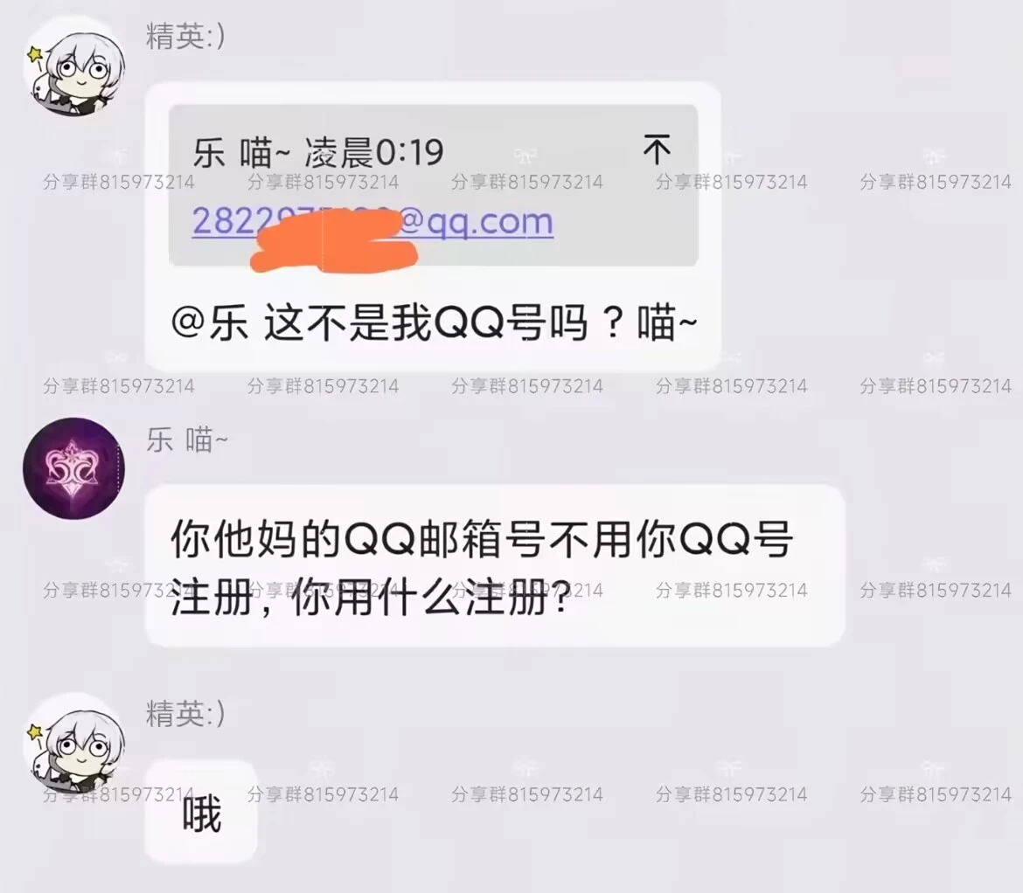
Task: Tap the 喵~ ending the first message
Action: coord(667,323)
